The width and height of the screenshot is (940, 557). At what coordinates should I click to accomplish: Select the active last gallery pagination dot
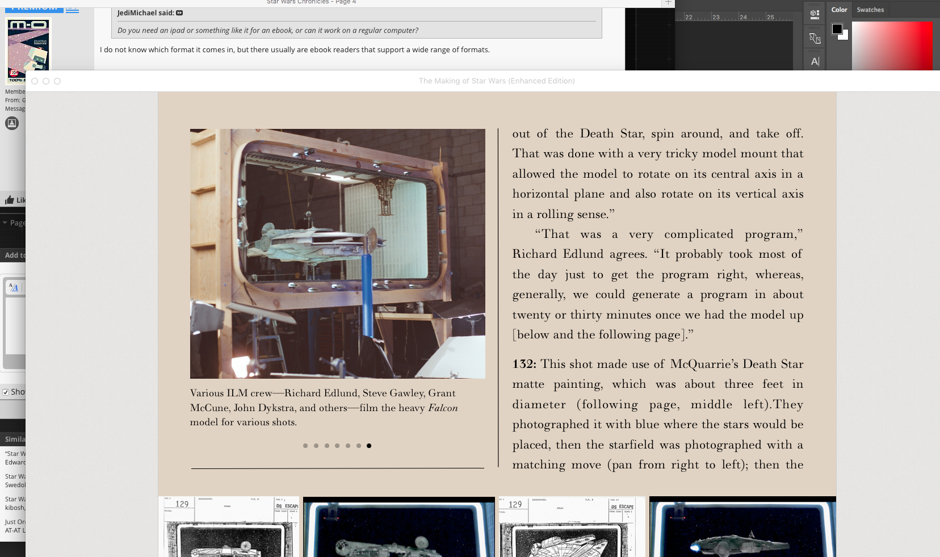[x=369, y=446]
